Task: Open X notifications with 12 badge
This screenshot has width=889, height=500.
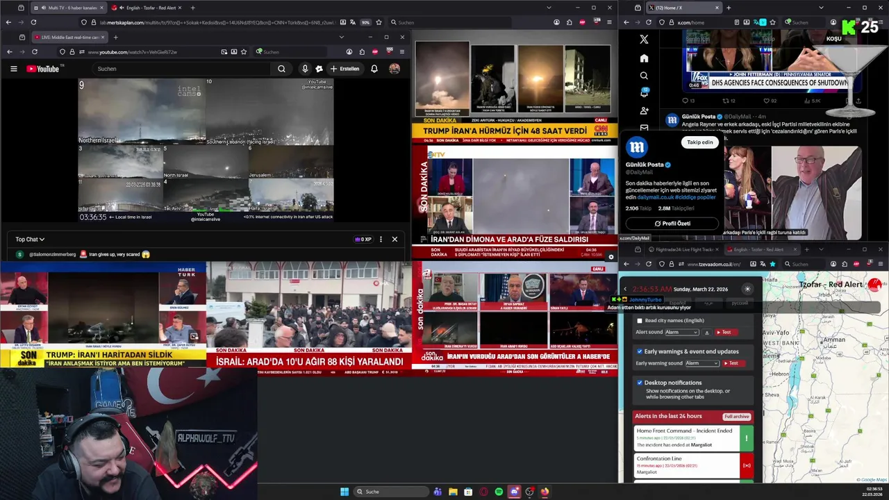Action: pos(644,93)
